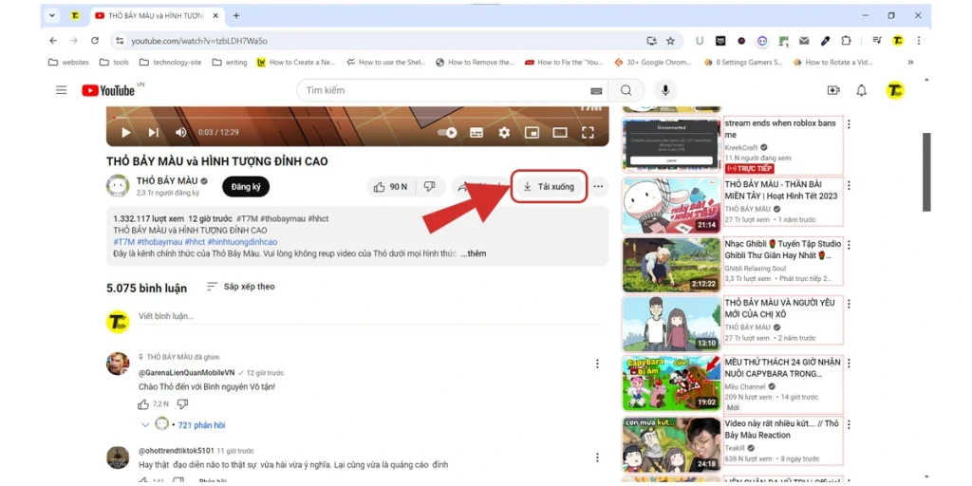
Task: Click the search magnifier button
Action: point(626,90)
